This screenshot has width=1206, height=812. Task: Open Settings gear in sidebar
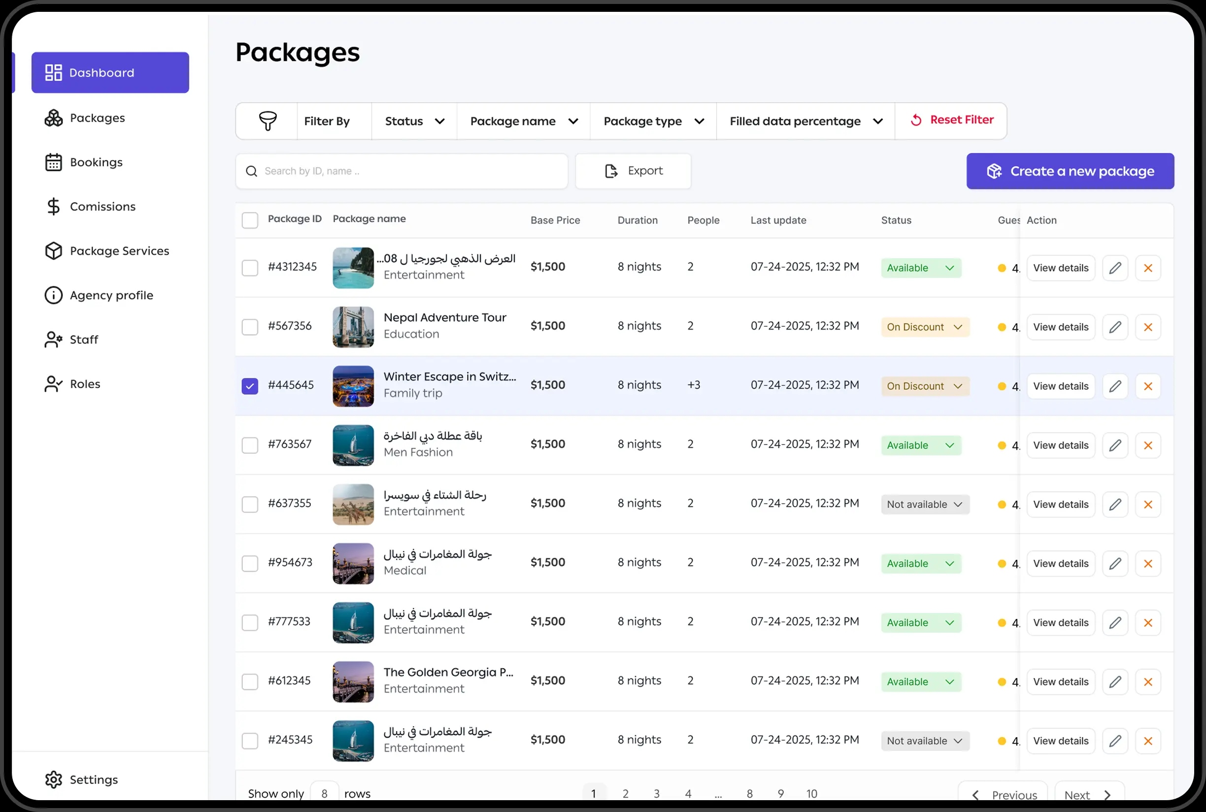(54, 779)
